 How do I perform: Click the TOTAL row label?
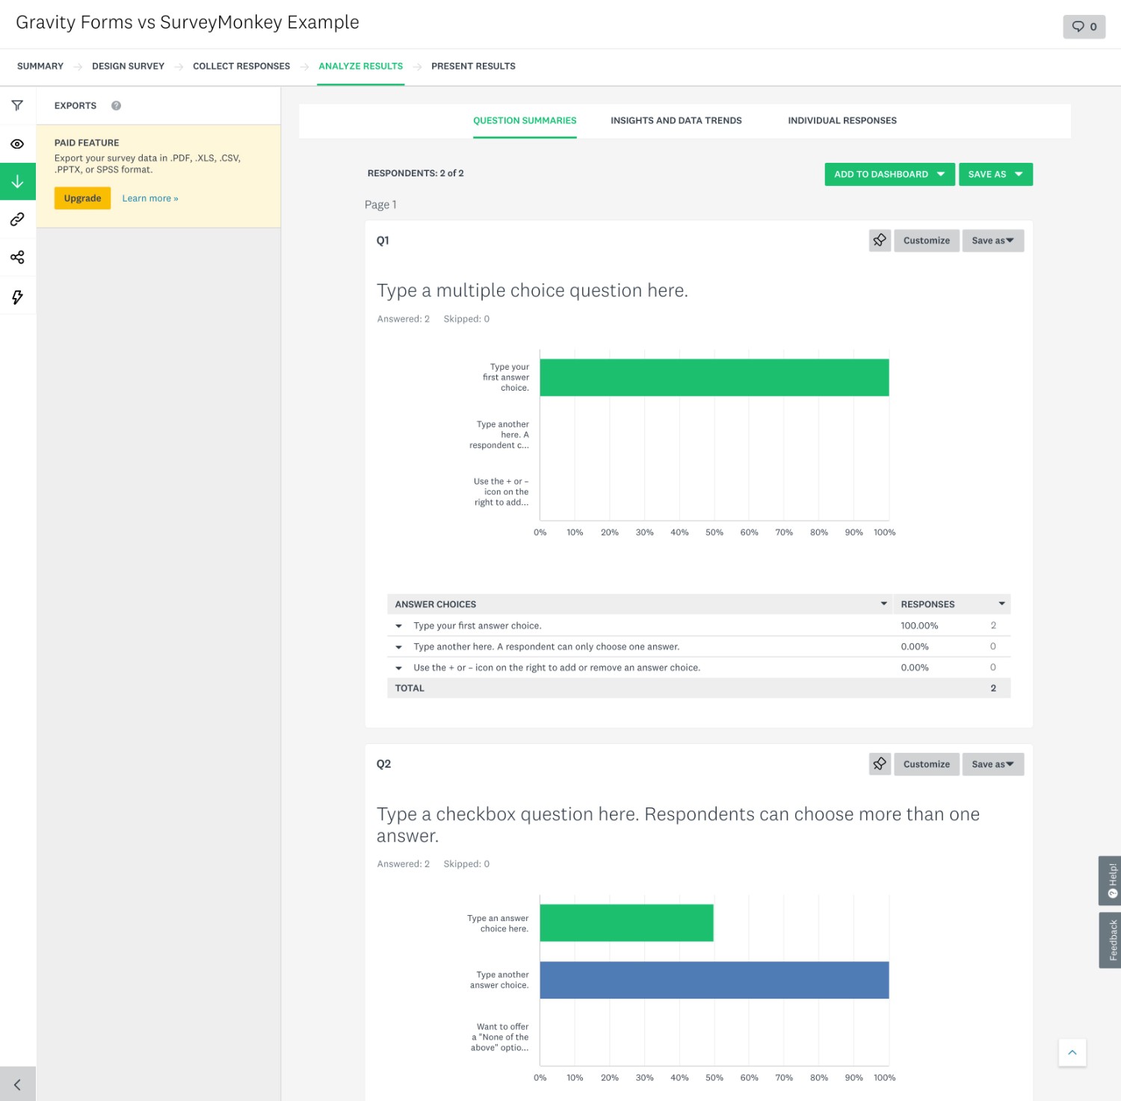click(410, 688)
